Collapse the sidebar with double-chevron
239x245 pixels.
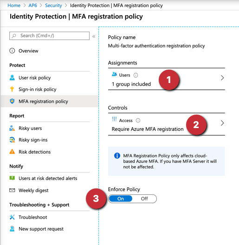94,36
